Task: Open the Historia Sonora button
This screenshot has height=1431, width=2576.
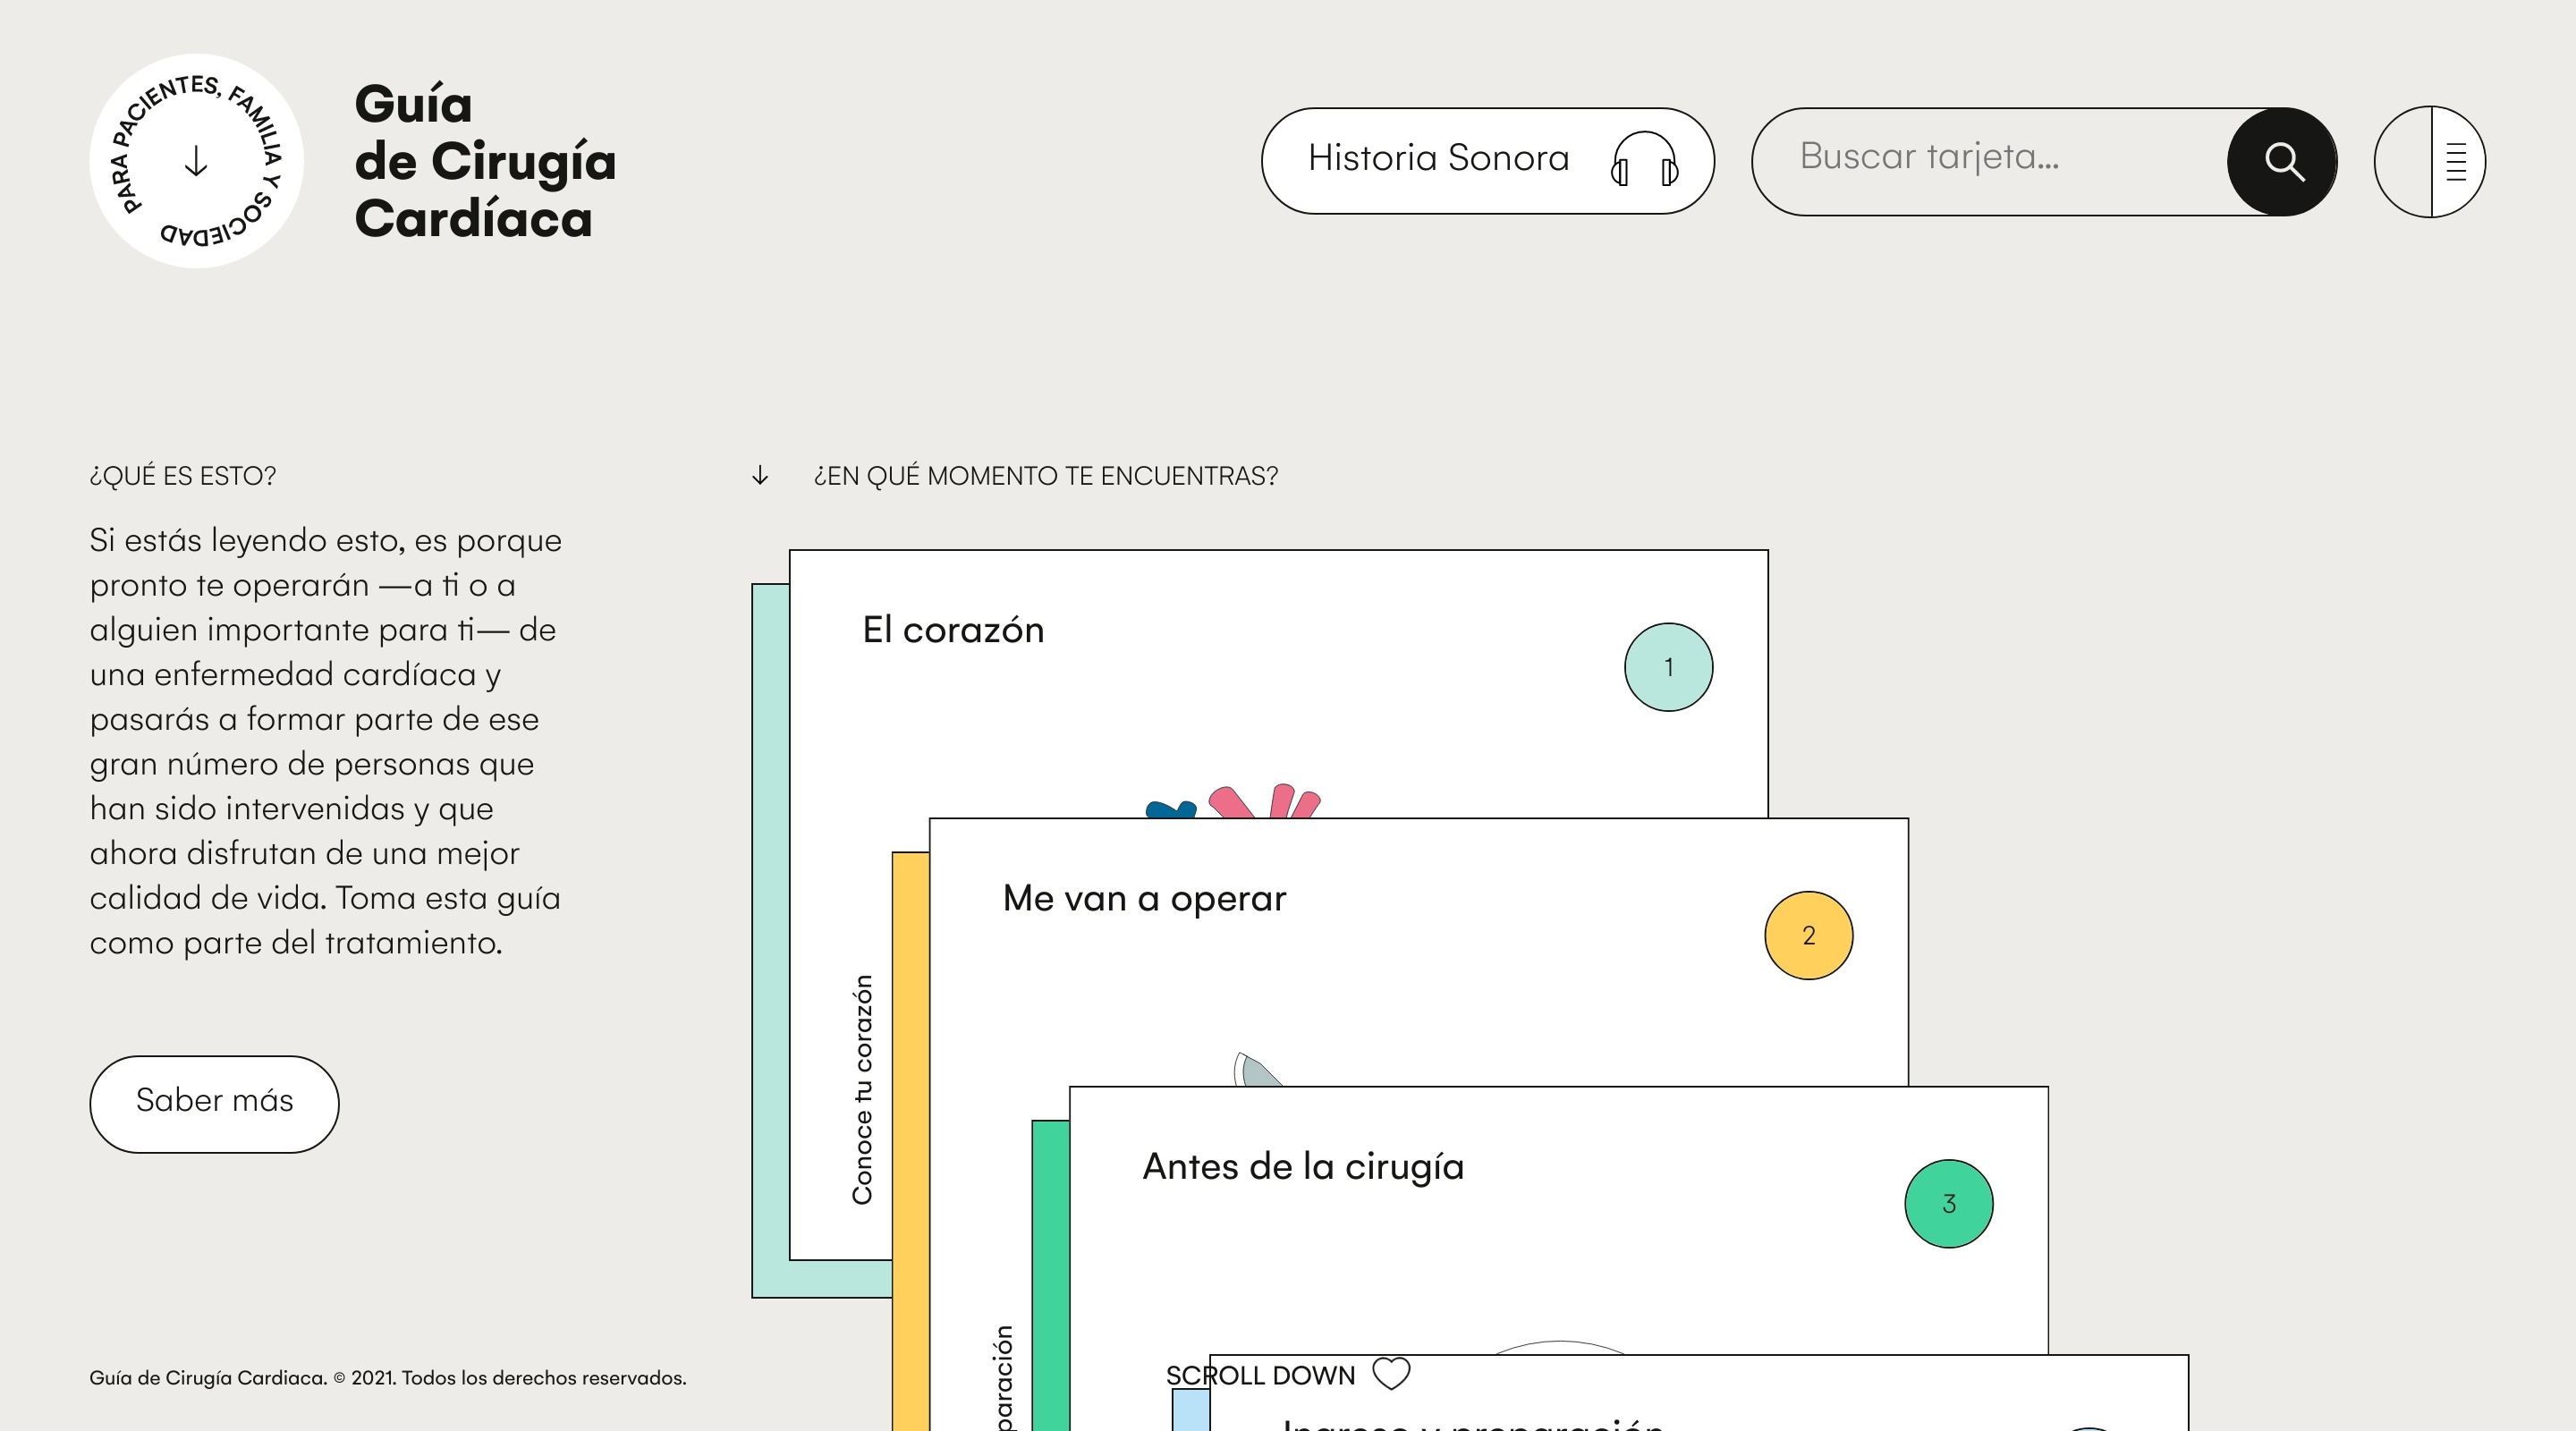Action: [x=1438, y=160]
